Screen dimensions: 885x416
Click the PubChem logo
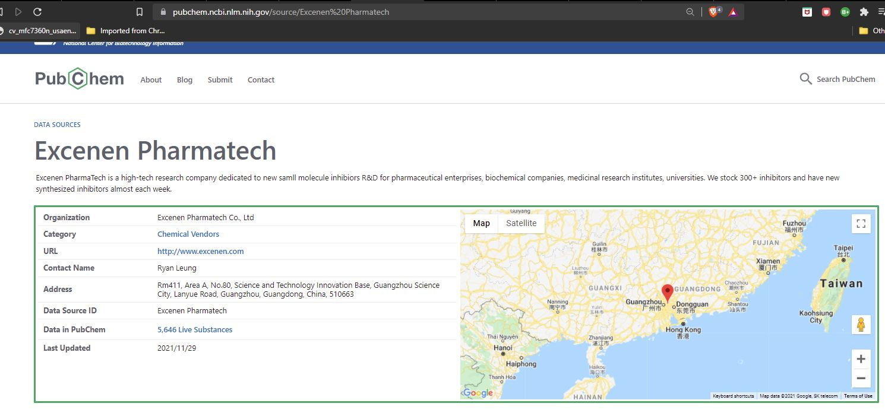[80, 79]
